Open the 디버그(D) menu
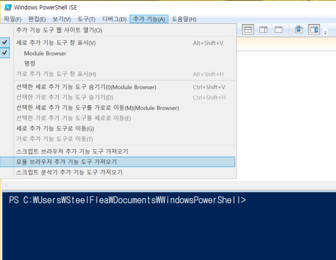This screenshot has height=260, width=336. coord(114,19)
